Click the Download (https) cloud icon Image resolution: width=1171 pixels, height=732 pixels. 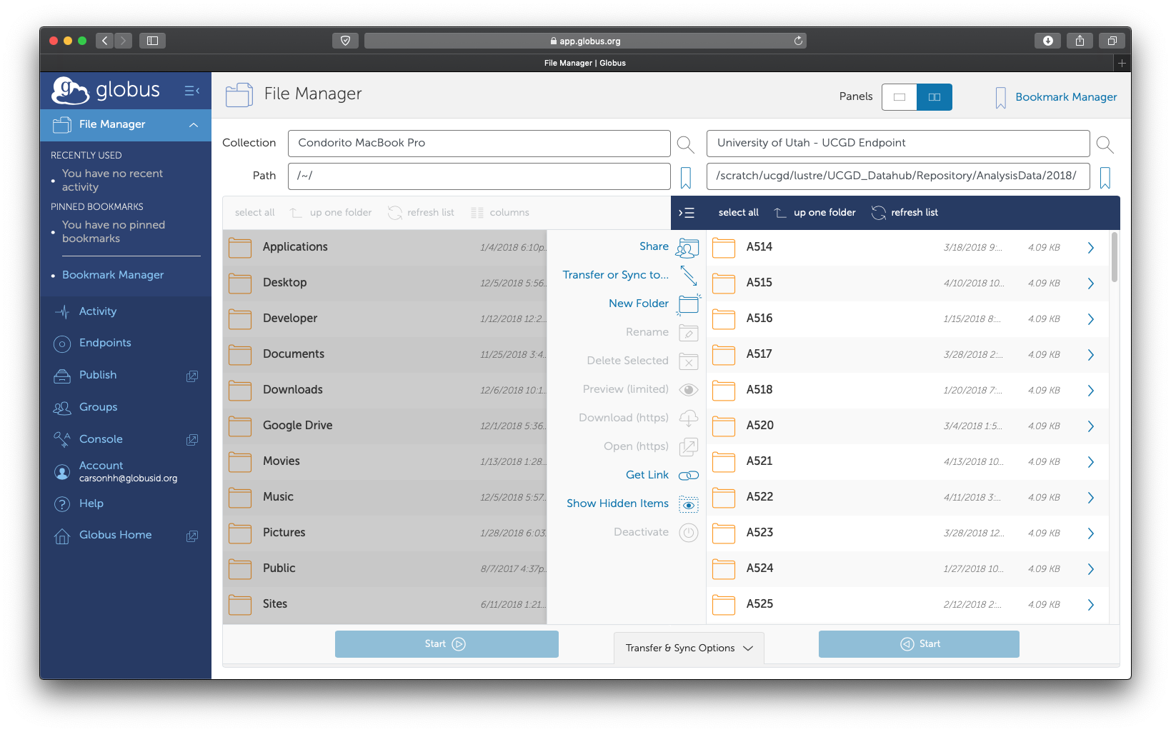(x=689, y=418)
